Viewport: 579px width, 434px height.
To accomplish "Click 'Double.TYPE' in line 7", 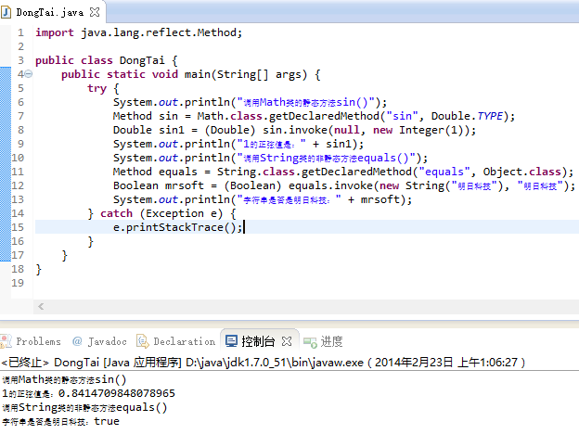I will (x=467, y=116).
